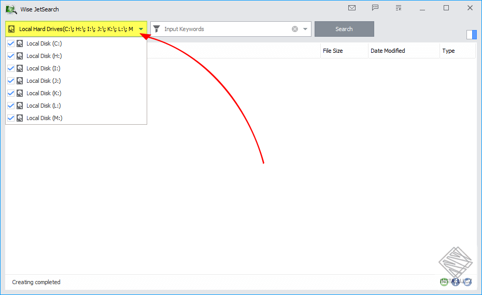Click the disk icon beside Local Disk (L:)
The height and width of the screenshot is (295, 482).
click(20, 106)
